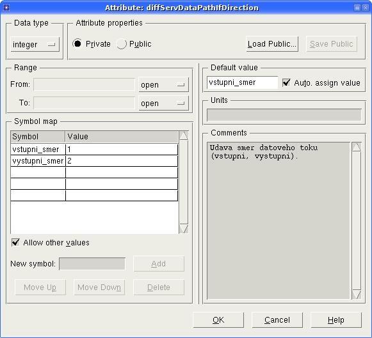Click the Range To input field
Screen dimensions: 372x338
pyautogui.click(x=85, y=103)
